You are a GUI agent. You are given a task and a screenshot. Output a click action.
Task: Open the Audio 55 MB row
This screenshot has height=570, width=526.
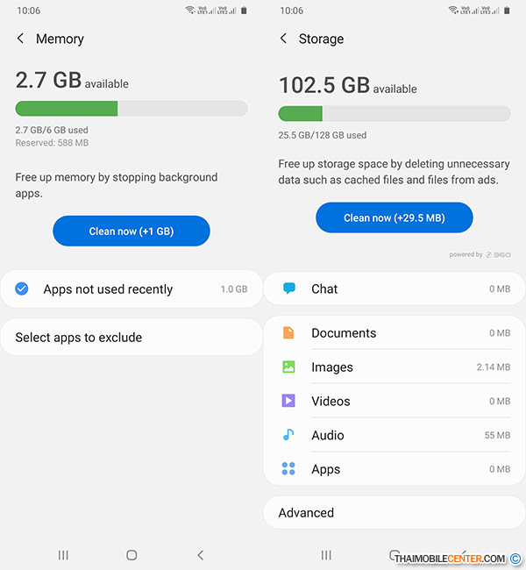pos(394,435)
